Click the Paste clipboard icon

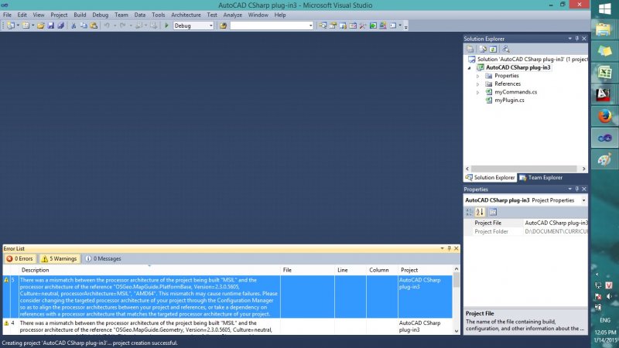point(94,26)
